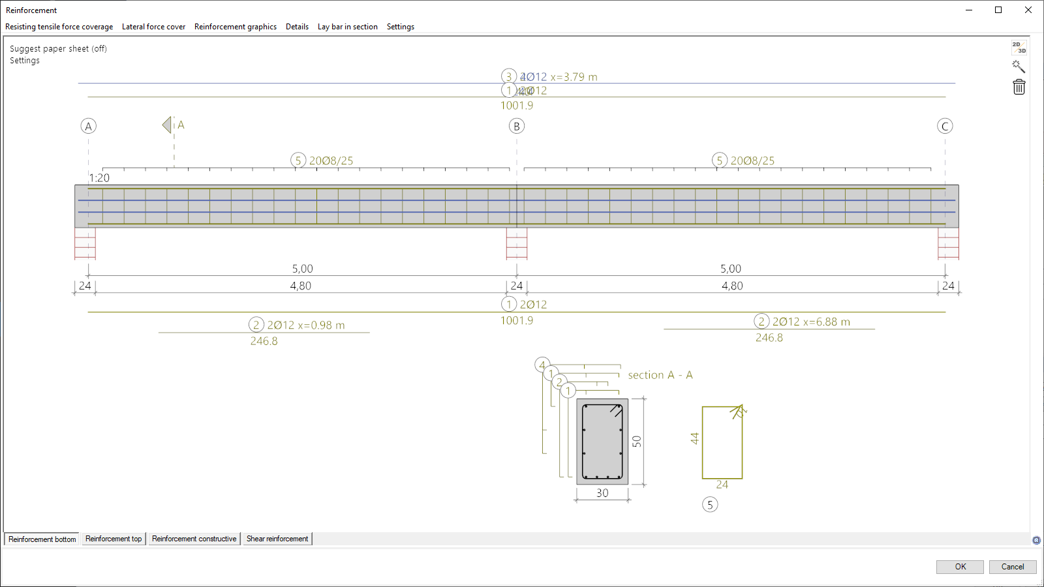Screen dimensions: 1044x587
Task: Toggle the 2D/3D view icon
Action: click(x=1019, y=48)
